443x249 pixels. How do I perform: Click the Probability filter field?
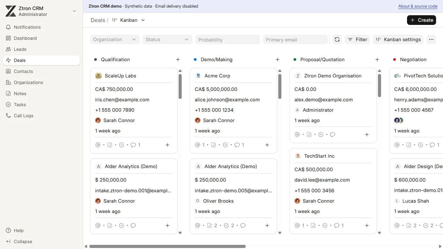[x=228, y=39]
